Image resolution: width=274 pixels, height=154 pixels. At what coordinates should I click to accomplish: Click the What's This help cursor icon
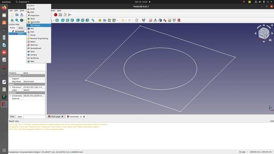[x=144, y=20]
